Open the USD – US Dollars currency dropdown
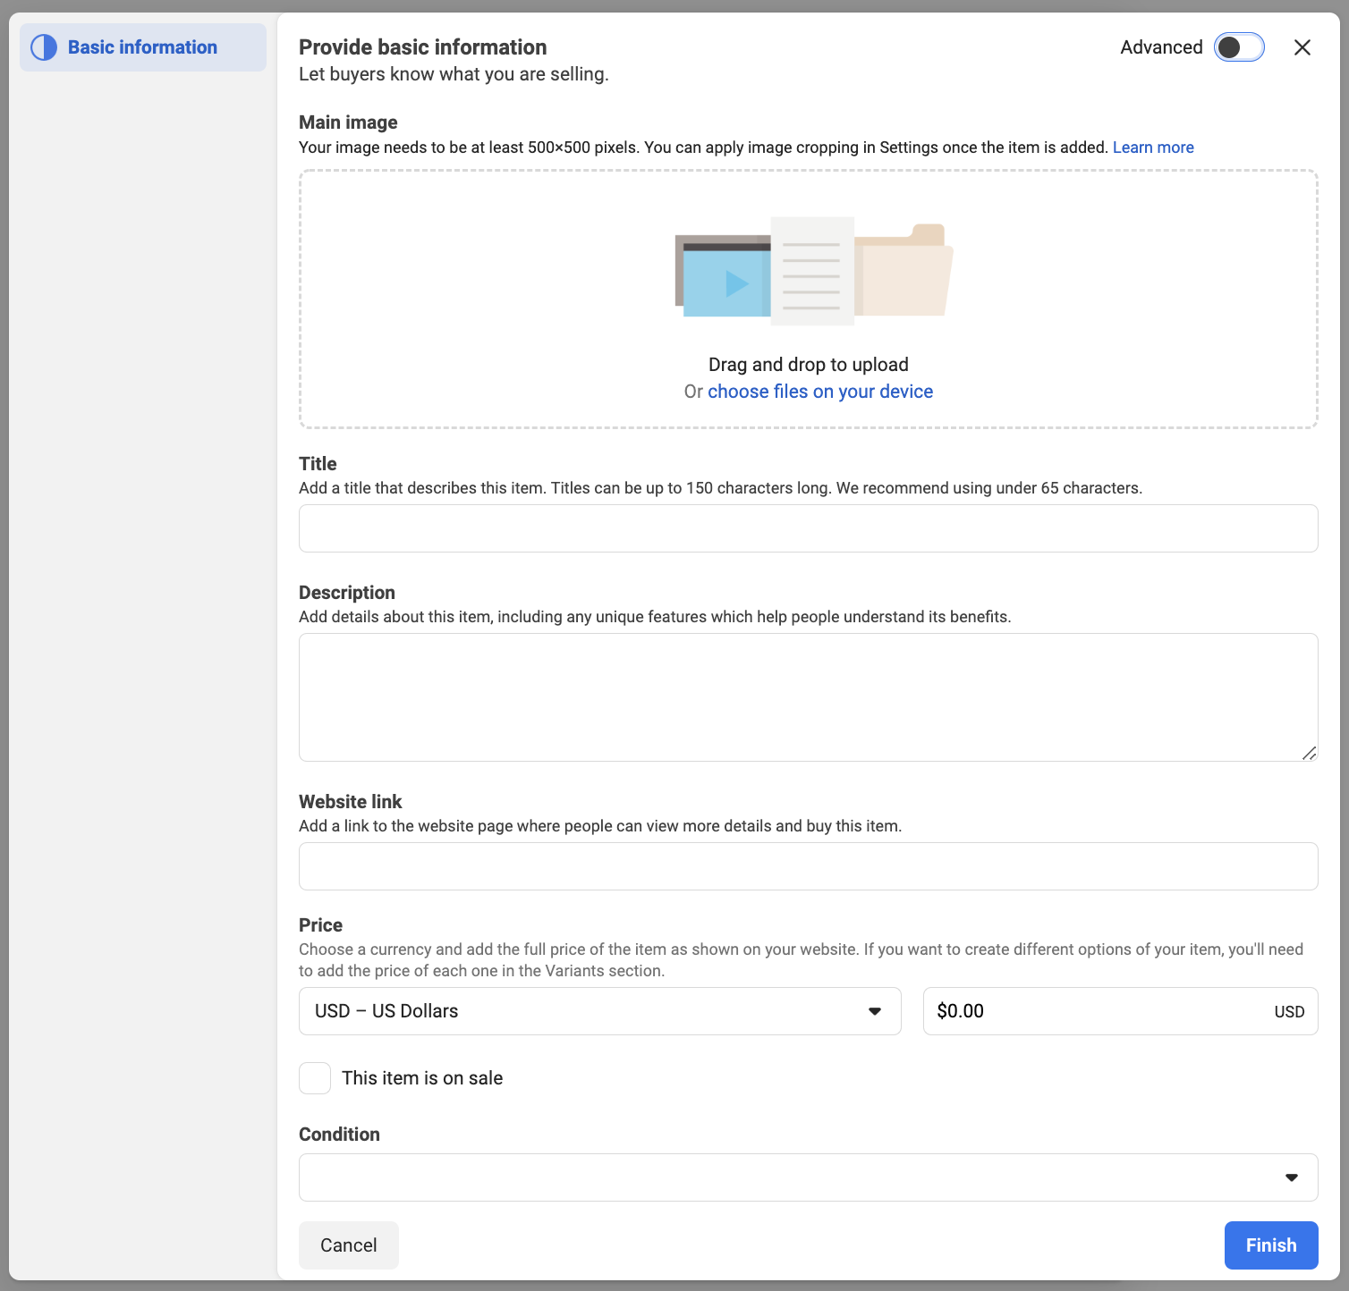Image resolution: width=1349 pixels, height=1291 pixels. coord(599,1011)
